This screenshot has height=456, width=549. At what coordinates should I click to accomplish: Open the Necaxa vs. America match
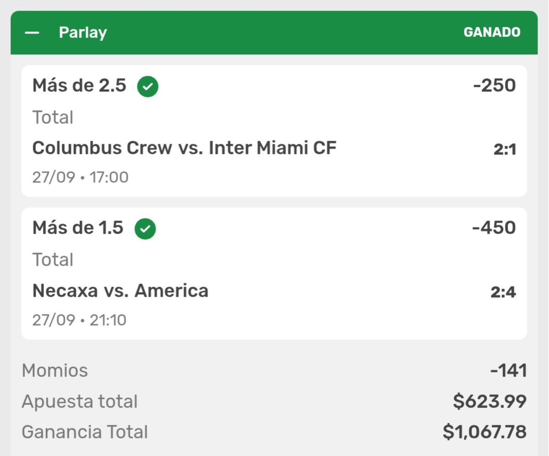click(x=120, y=290)
